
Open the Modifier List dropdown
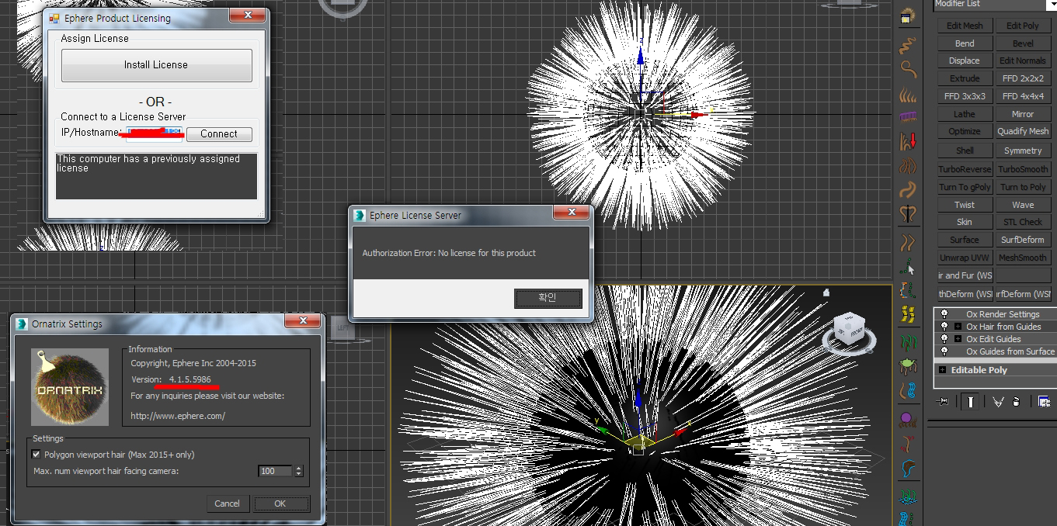(994, 5)
